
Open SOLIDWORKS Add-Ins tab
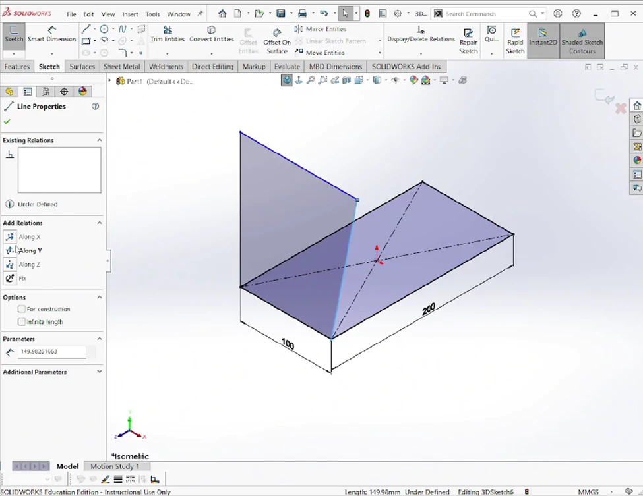(x=406, y=67)
